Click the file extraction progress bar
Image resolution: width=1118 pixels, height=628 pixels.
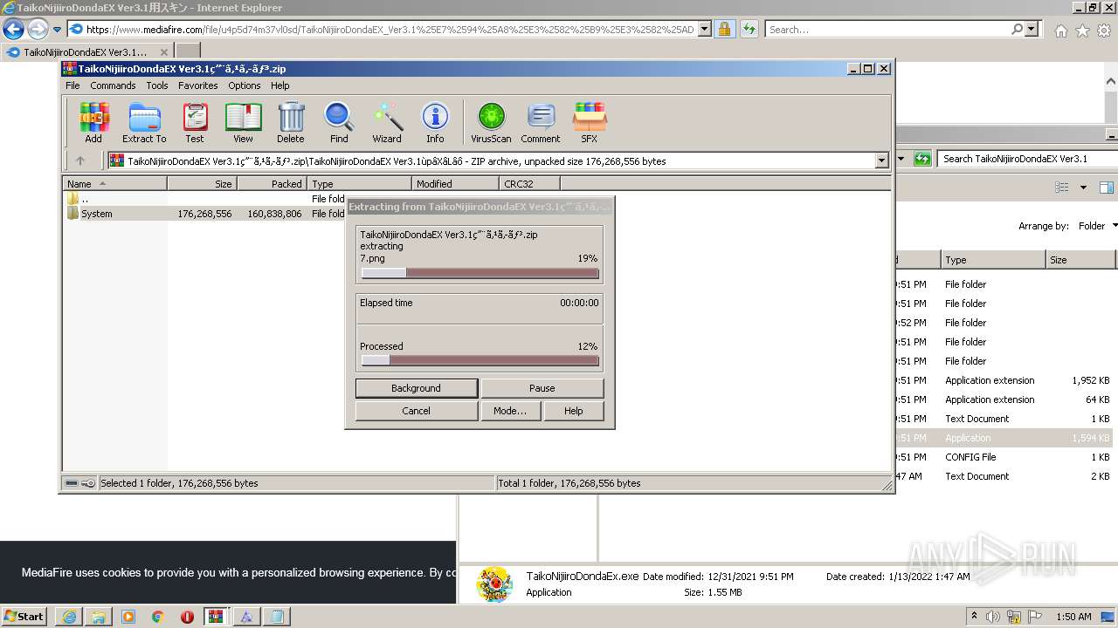coord(480,273)
